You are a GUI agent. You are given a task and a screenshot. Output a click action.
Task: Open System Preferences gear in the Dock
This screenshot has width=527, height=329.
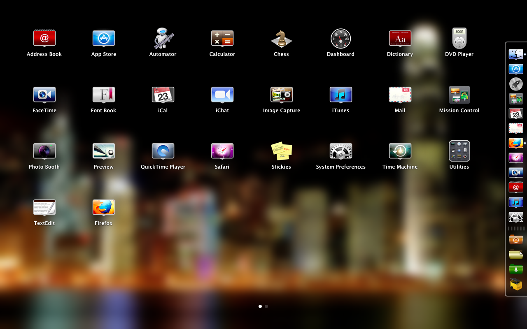[x=516, y=217]
